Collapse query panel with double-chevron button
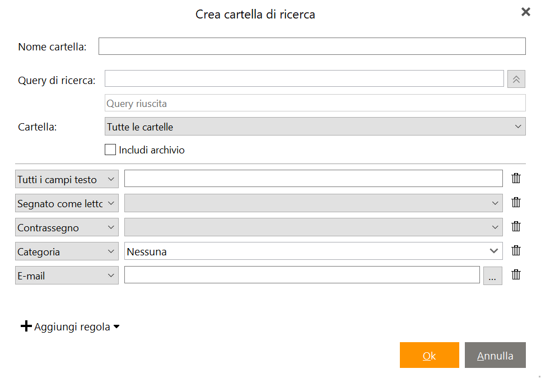Screen dimensions: 541x378 516,80
